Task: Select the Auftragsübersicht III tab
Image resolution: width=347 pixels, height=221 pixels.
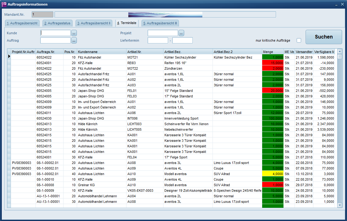Action: (x=160, y=23)
